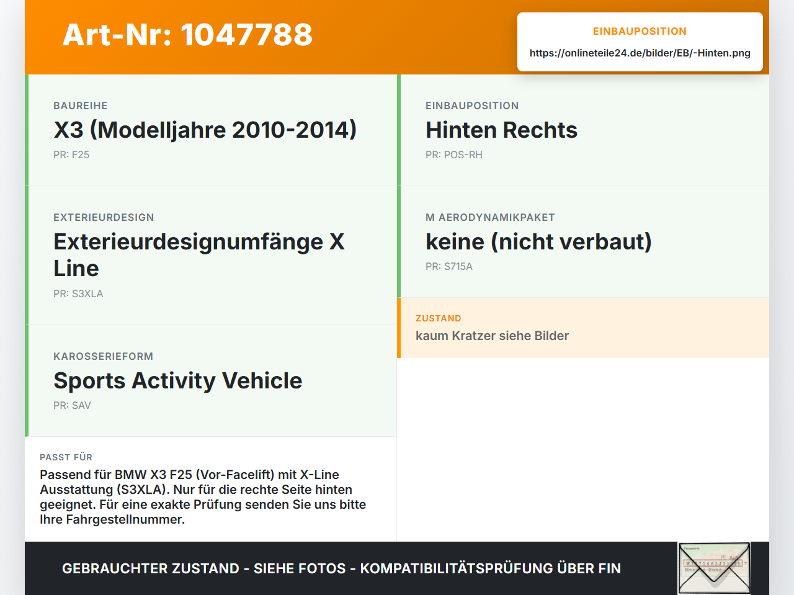Select Sports Activity Vehicle value

point(178,380)
